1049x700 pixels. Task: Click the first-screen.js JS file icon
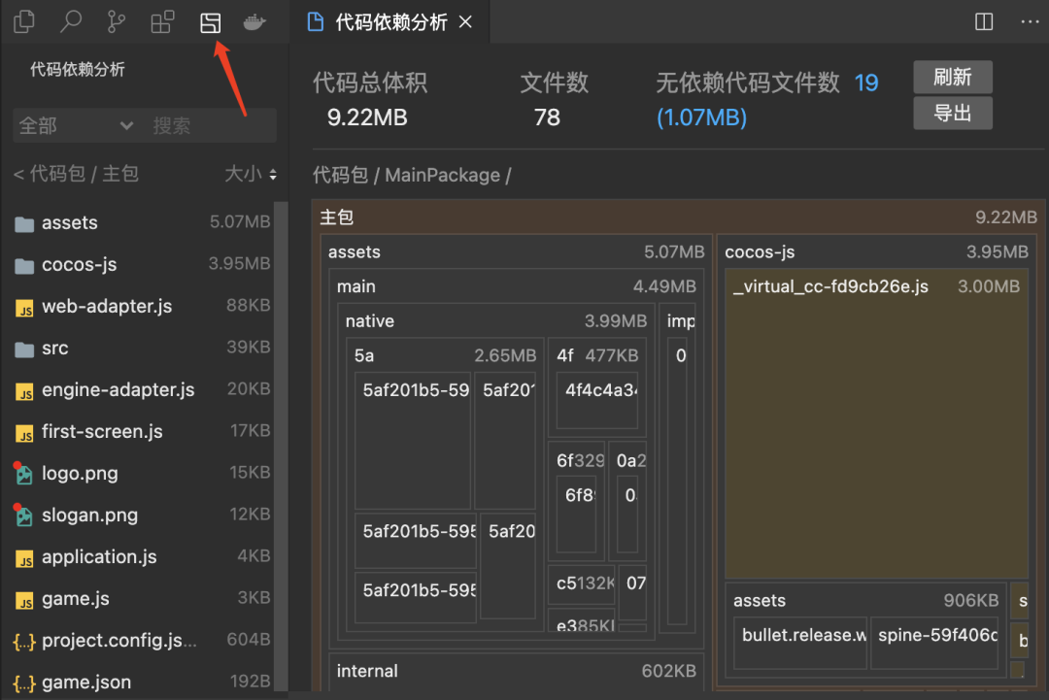(x=24, y=433)
